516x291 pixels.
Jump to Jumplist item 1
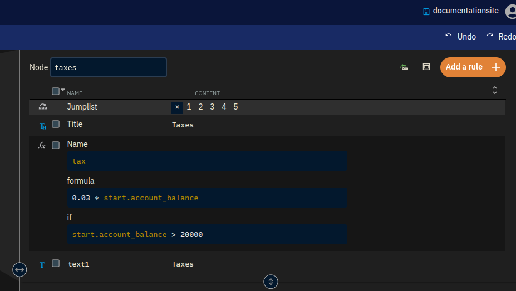coord(189,107)
